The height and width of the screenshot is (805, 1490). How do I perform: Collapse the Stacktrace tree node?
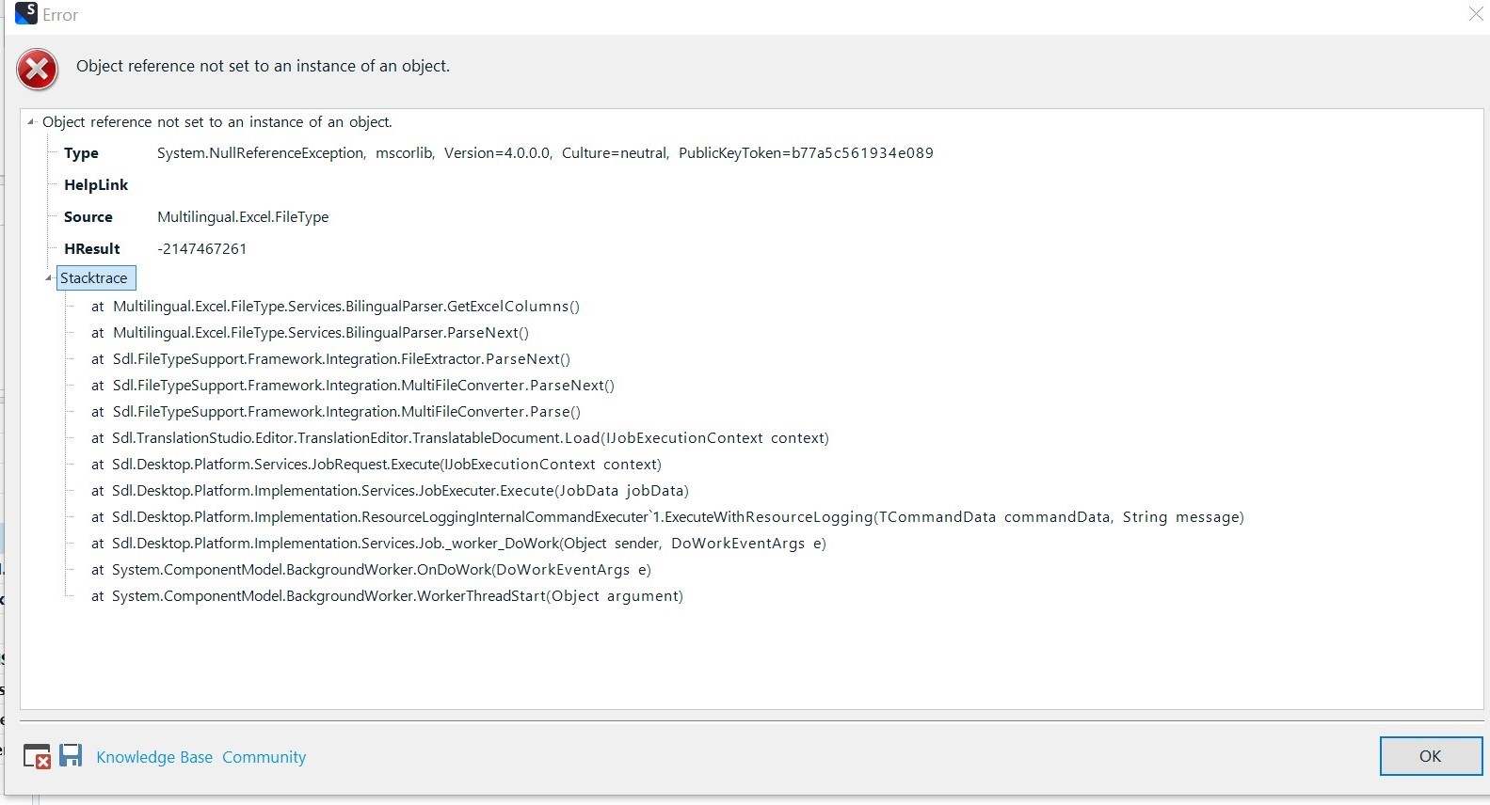[x=48, y=278]
